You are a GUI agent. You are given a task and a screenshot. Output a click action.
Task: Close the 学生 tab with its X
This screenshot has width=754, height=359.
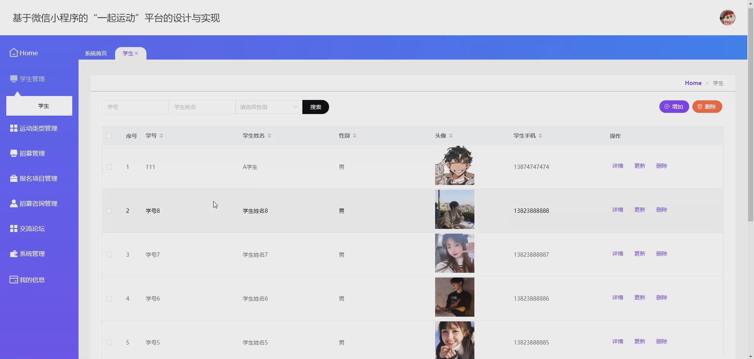pos(137,53)
